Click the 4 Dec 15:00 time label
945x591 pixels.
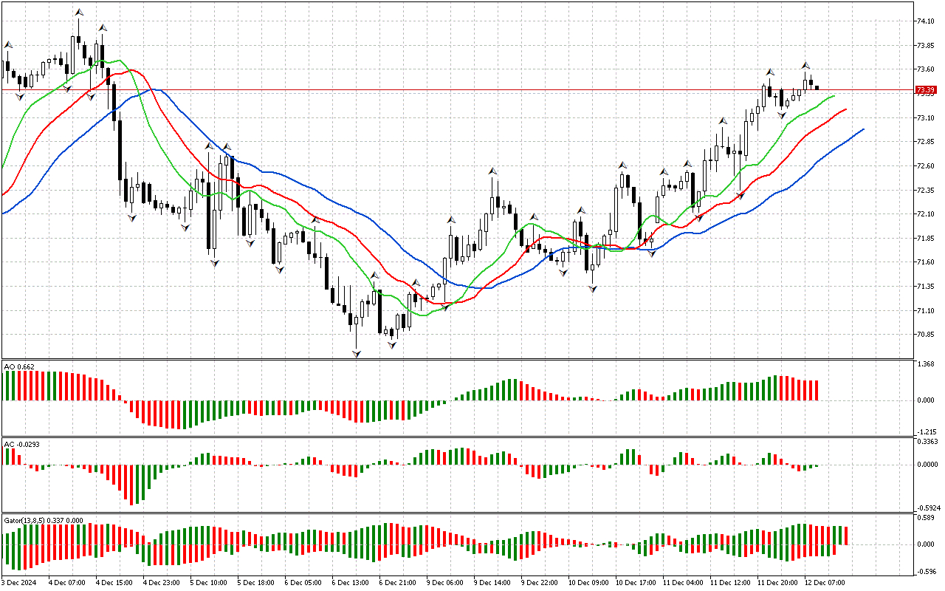pos(116,583)
